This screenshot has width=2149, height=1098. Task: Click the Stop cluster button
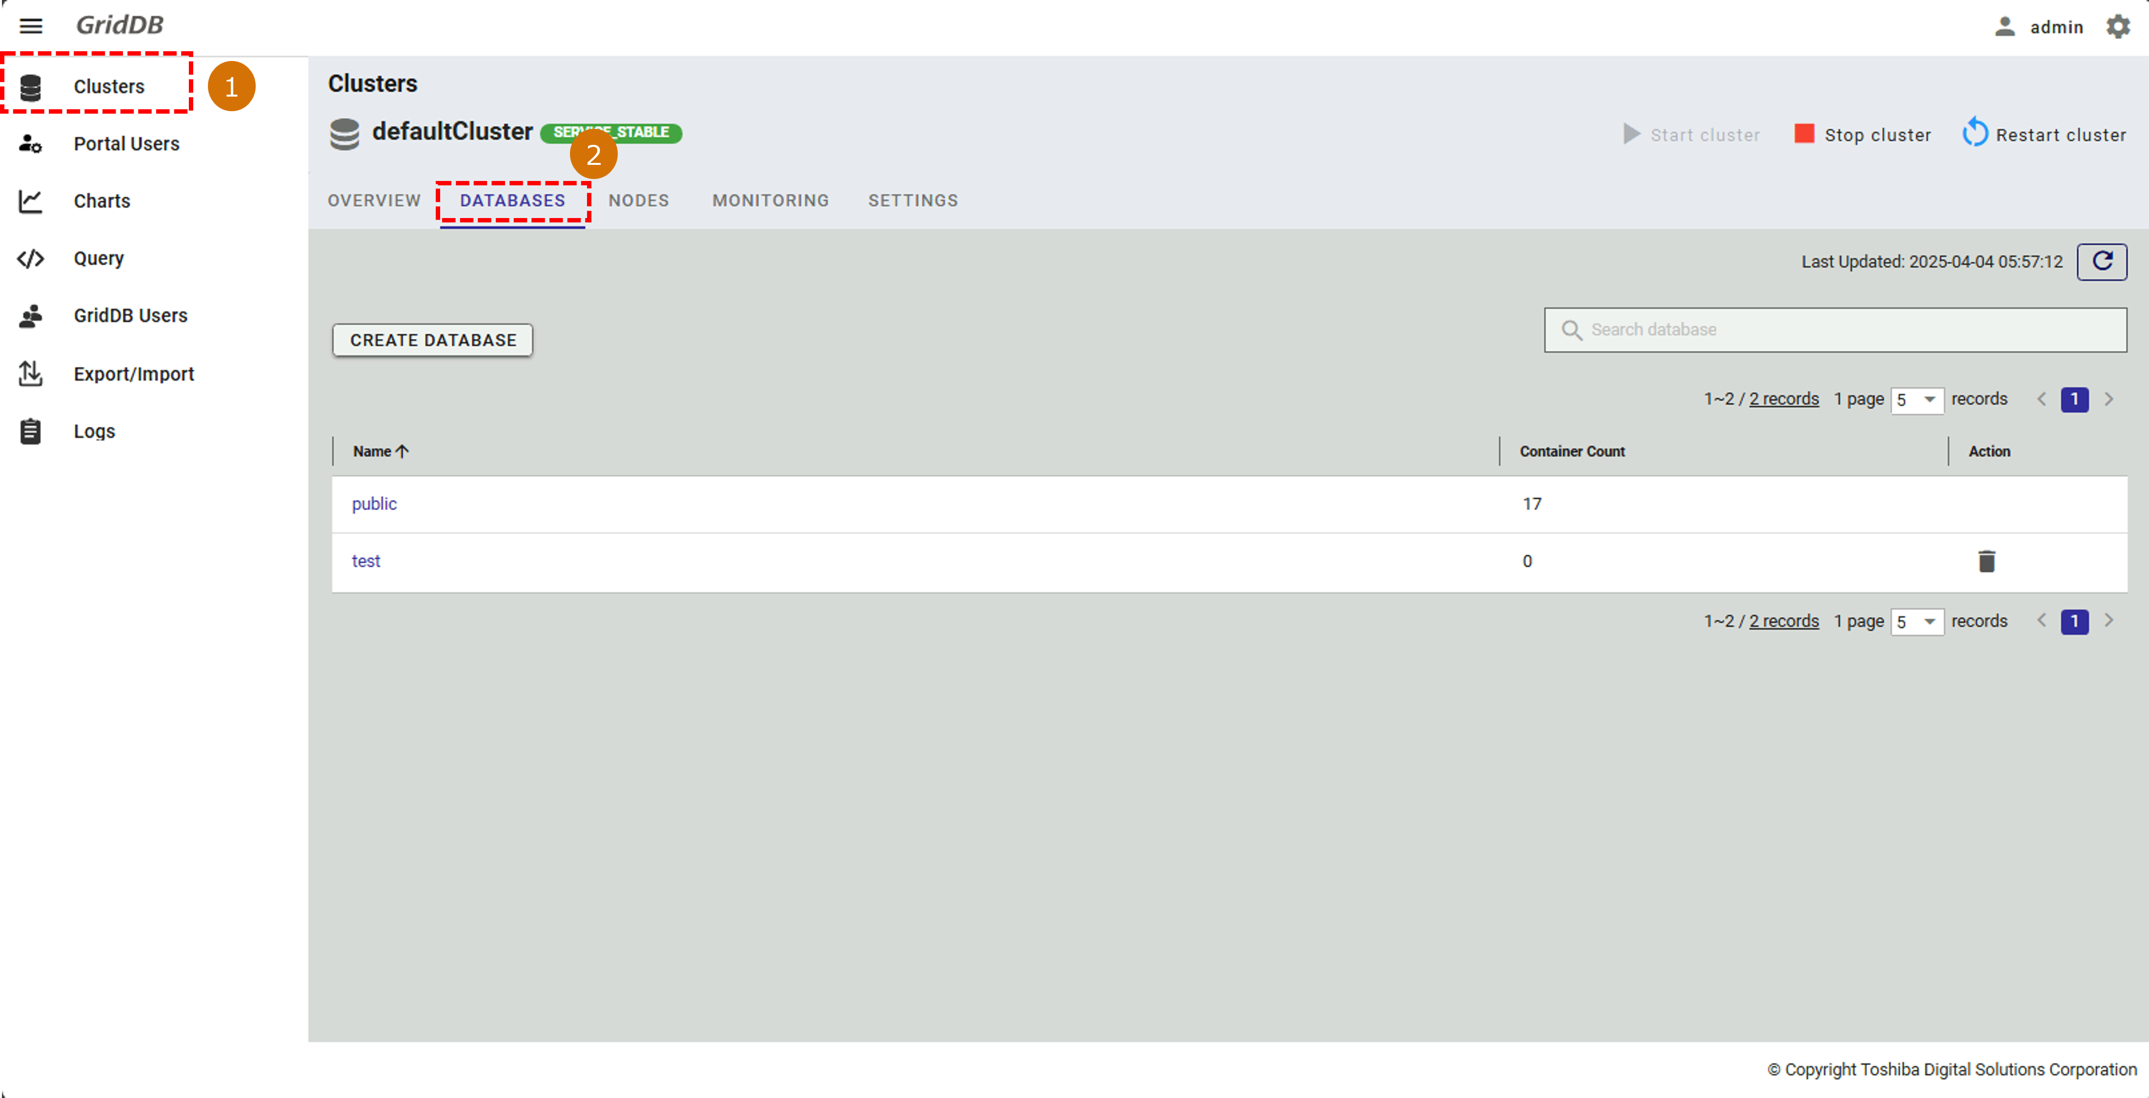pos(1862,134)
